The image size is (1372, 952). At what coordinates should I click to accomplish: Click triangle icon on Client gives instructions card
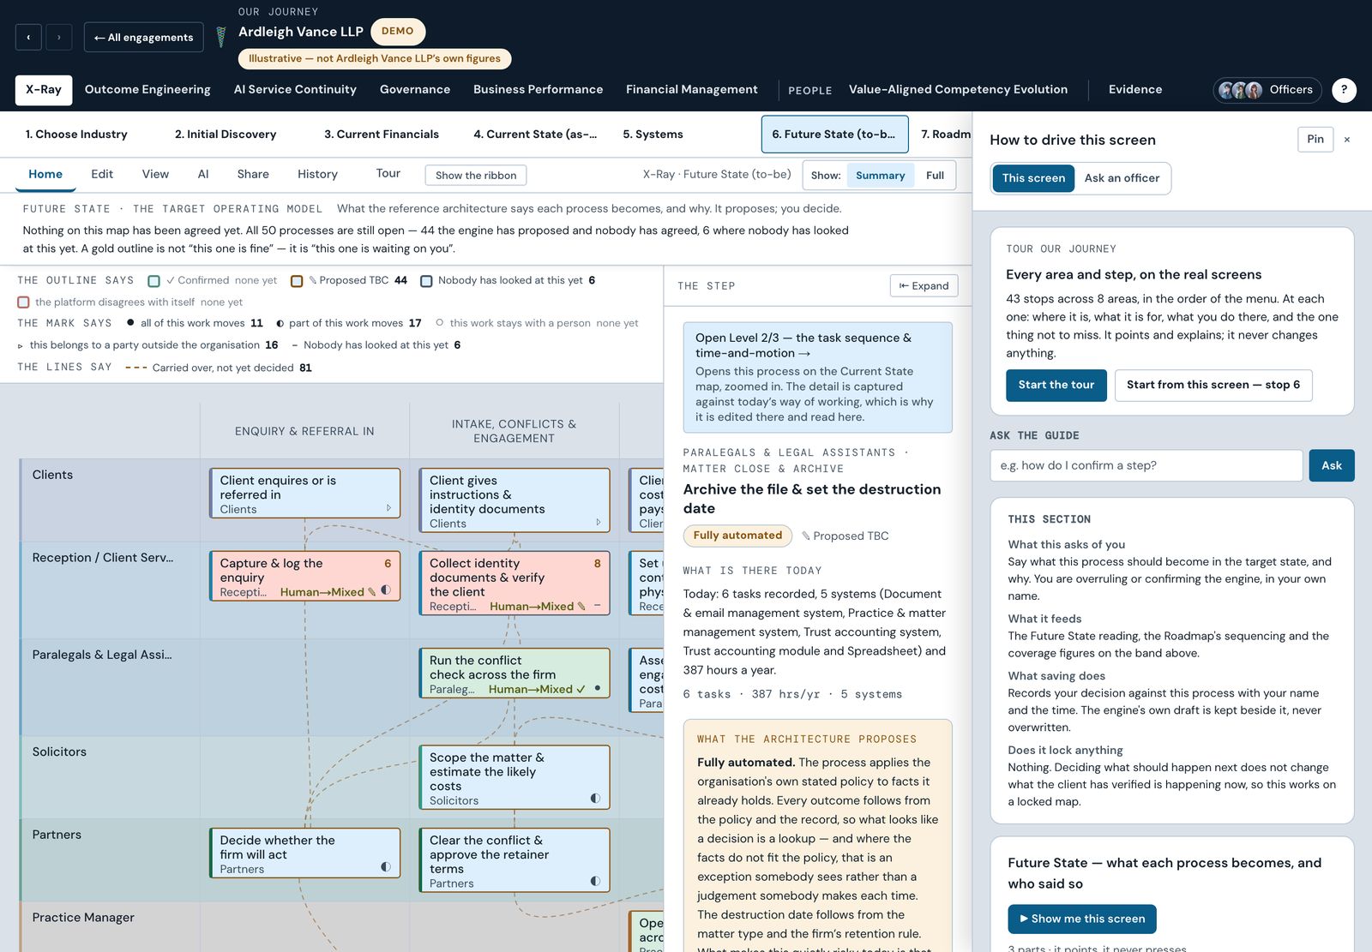coord(598,522)
